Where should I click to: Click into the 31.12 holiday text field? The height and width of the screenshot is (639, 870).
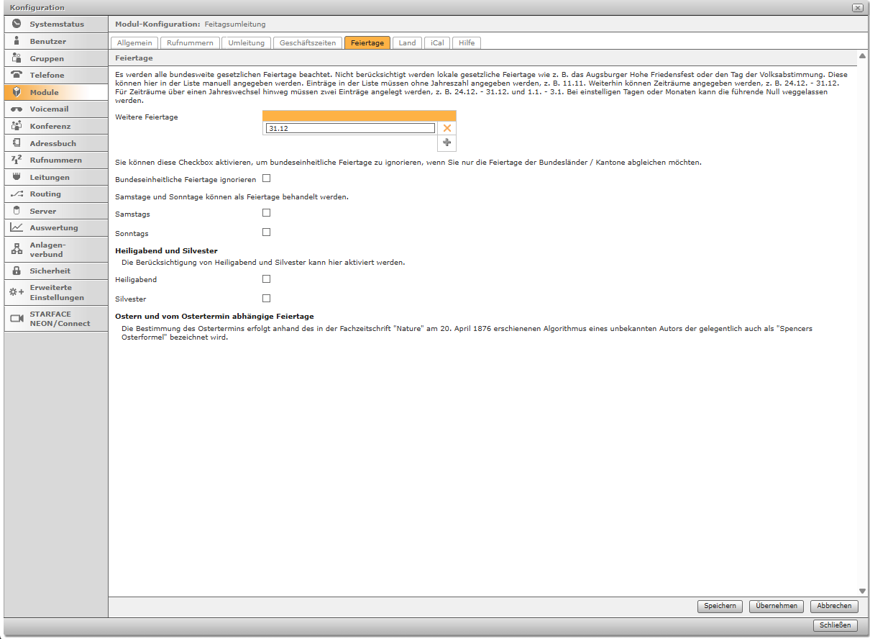pos(349,128)
